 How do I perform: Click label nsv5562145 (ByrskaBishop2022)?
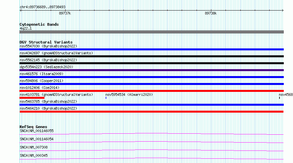coord(48,60)
